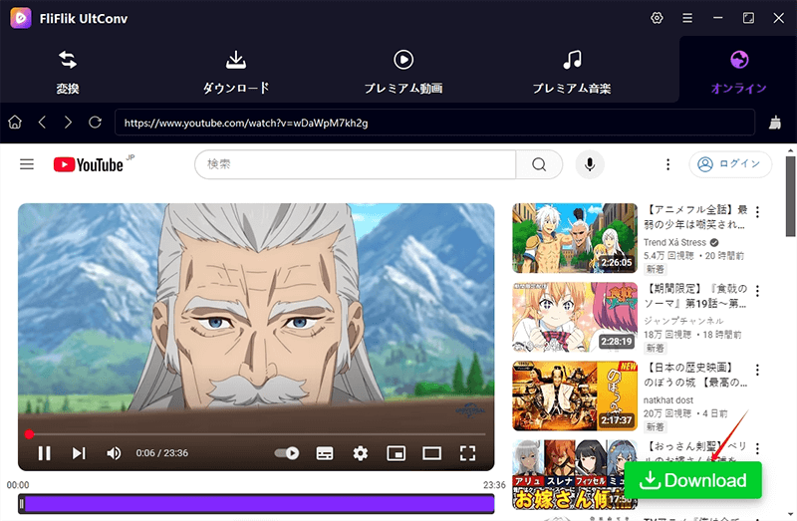Switch to the 変換 tab

(x=68, y=72)
